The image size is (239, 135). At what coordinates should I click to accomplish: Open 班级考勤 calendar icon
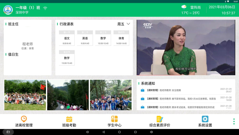tap(69, 119)
